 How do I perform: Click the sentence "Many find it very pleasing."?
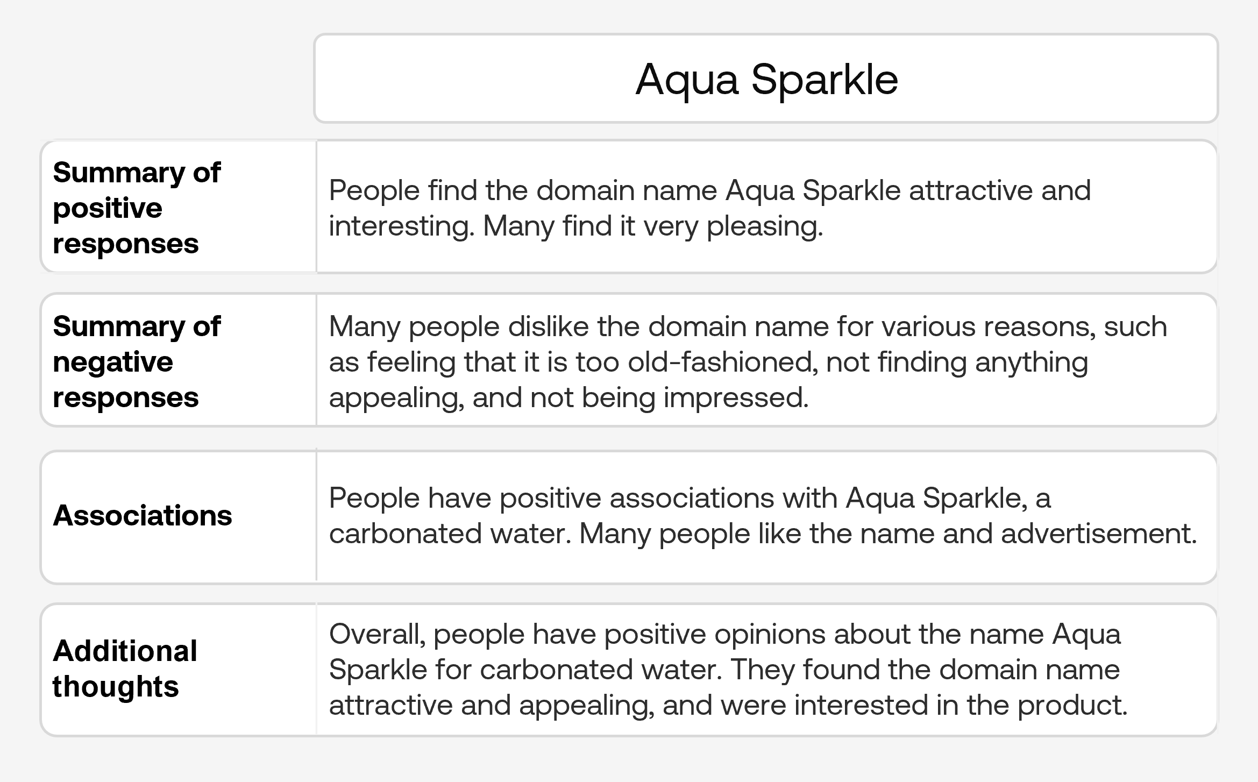(x=653, y=226)
